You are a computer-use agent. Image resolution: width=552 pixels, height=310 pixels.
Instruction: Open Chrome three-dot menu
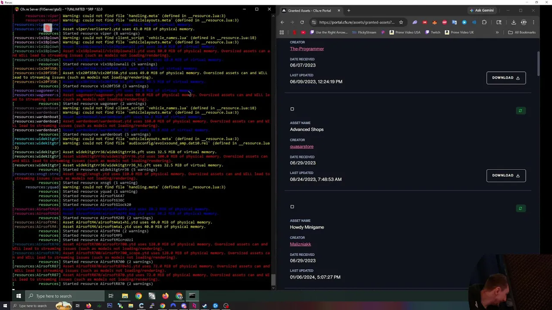(x=533, y=22)
